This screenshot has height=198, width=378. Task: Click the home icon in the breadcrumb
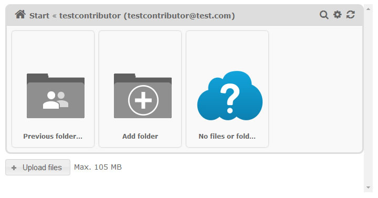click(20, 15)
